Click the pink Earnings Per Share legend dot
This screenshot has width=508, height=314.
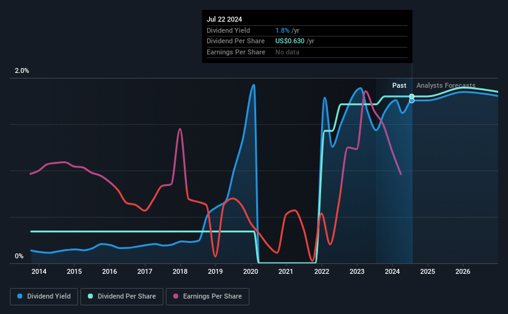point(176,296)
